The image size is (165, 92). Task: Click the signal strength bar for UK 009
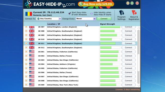(x=110, y=35)
